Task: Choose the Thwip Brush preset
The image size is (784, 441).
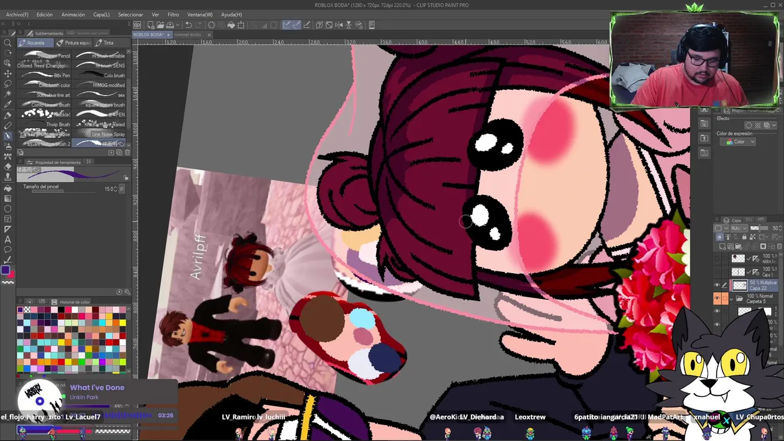Action: point(44,124)
